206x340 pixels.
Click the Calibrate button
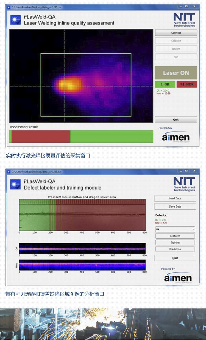[176, 41]
